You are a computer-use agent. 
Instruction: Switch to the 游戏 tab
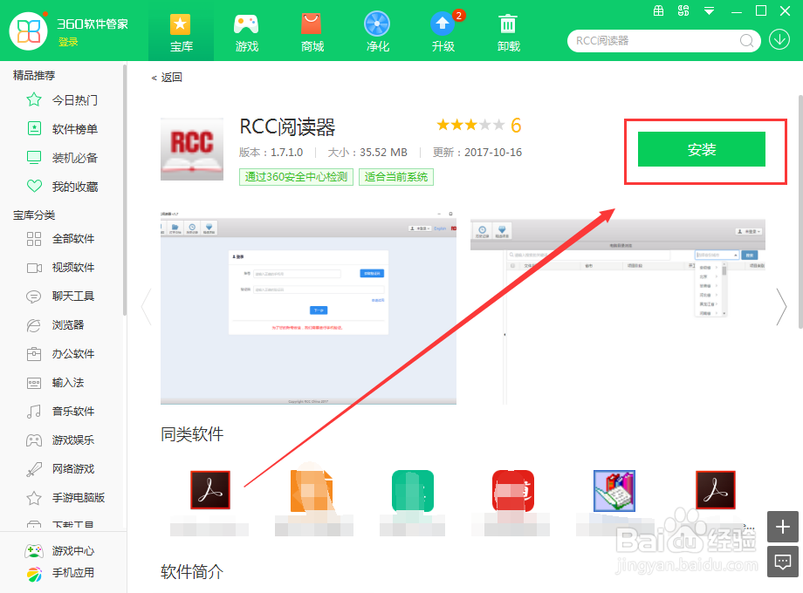pos(246,31)
